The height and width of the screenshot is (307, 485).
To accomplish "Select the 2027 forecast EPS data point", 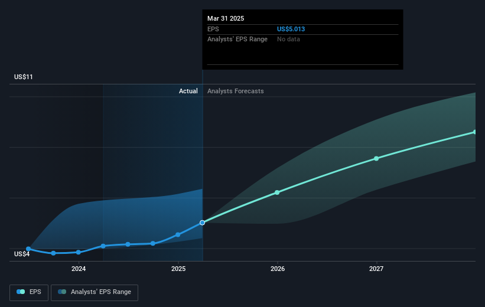I will point(376,159).
